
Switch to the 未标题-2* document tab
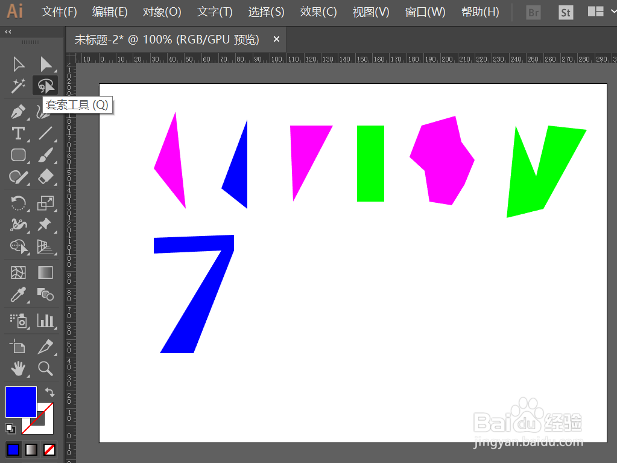point(167,39)
